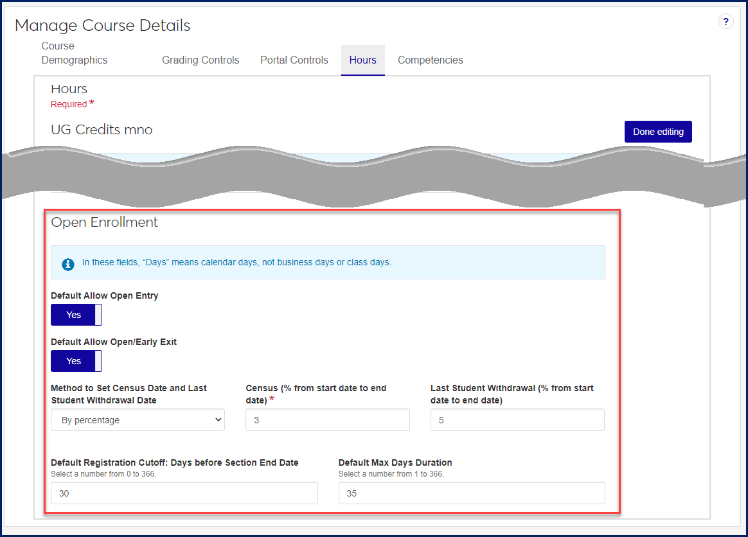Click the Default Registration Cutoff days field
Image resolution: width=748 pixels, height=537 pixels.
point(184,493)
